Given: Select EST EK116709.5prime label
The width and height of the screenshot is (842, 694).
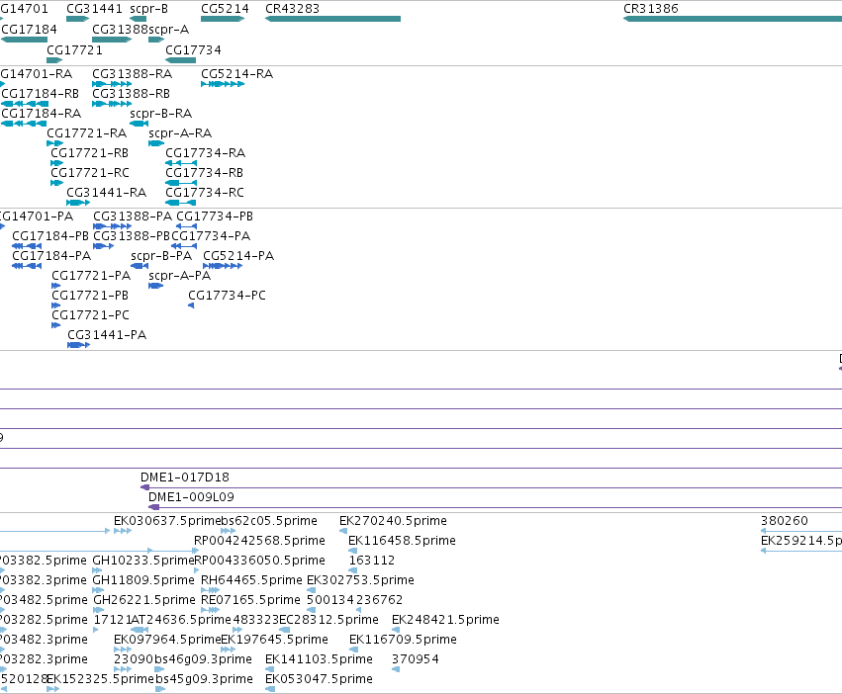Looking at the screenshot, I should point(403,640).
